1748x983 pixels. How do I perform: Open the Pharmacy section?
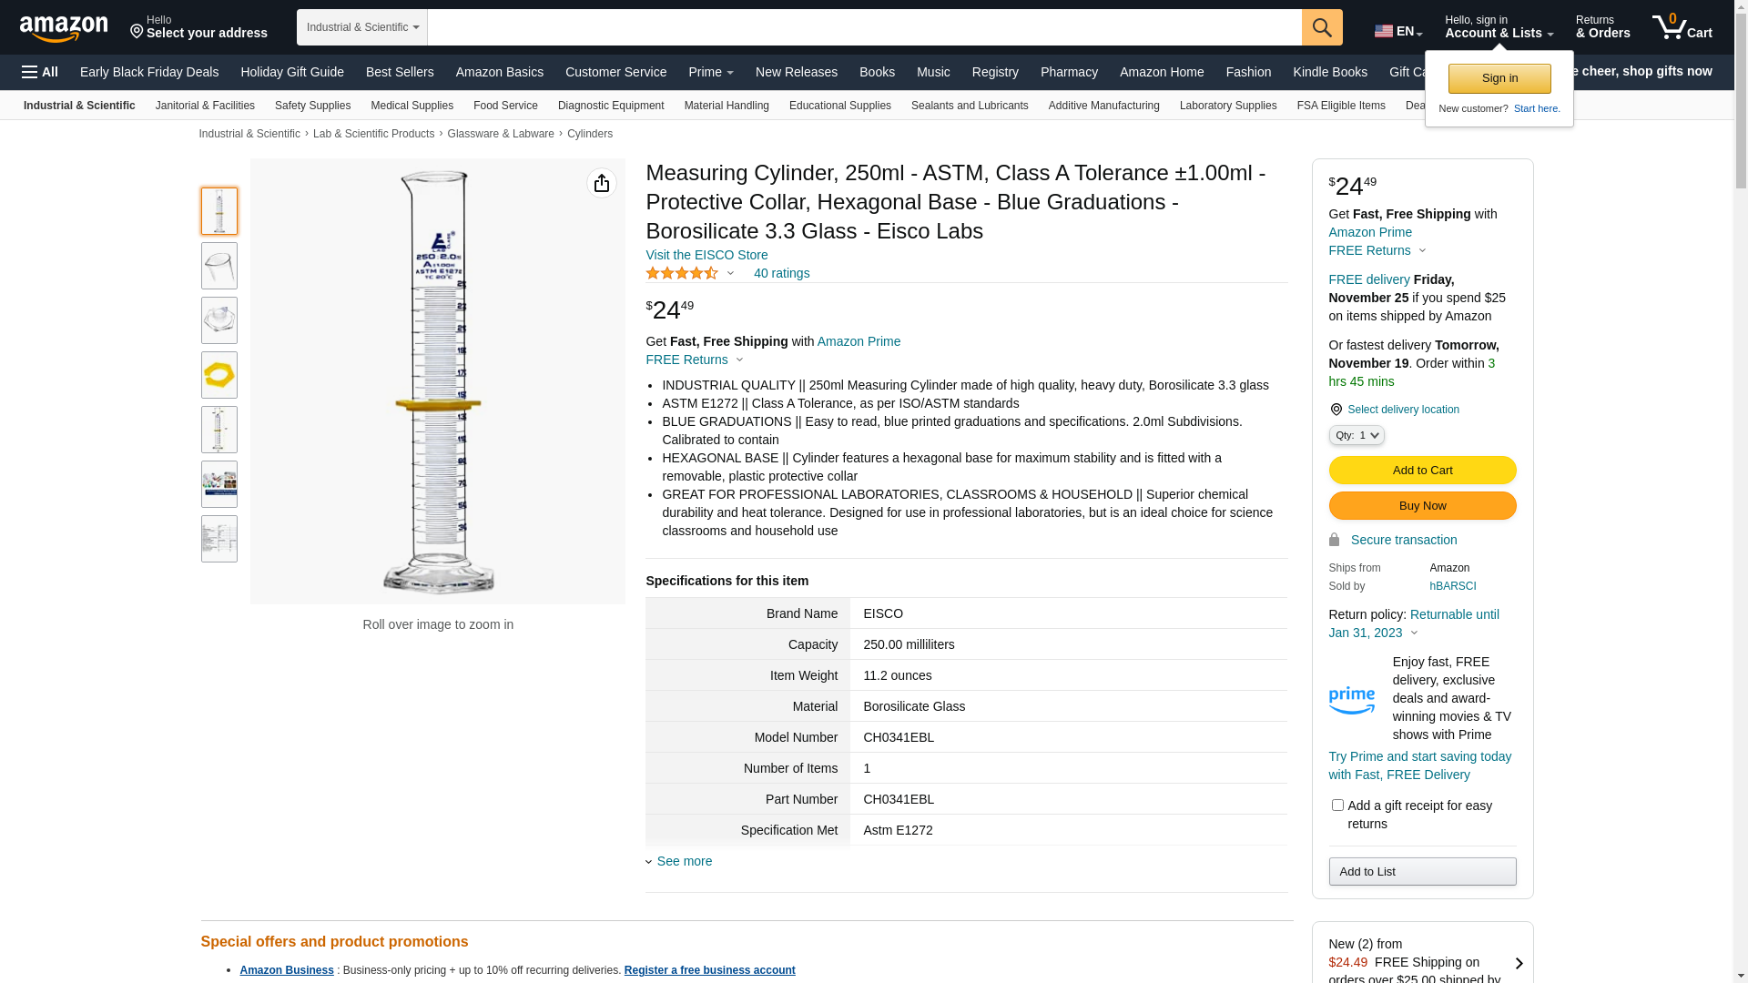(1069, 72)
